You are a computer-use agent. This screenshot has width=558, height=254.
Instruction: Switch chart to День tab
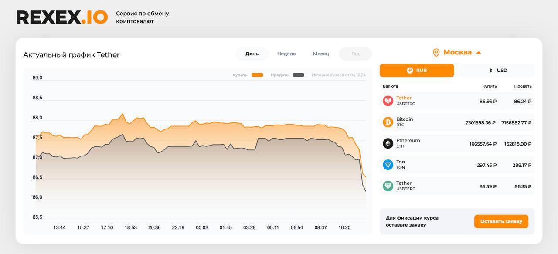(x=252, y=54)
